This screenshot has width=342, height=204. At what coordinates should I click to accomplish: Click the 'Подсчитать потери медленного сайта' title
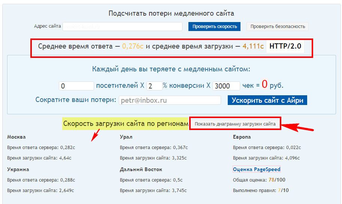[171, 13]
